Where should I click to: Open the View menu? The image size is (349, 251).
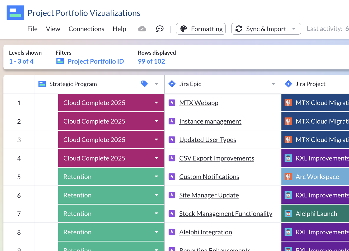pos(53,29)
